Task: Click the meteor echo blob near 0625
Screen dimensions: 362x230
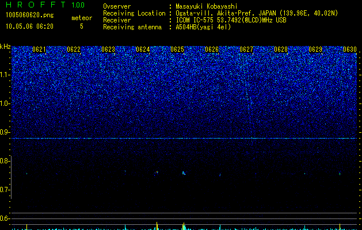Action: (184, 173)
